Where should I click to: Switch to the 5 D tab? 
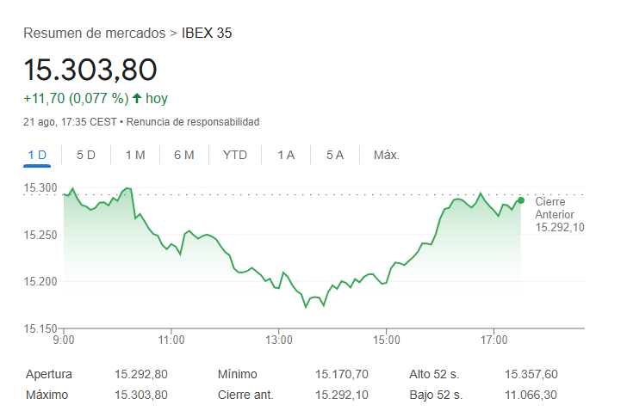click(86, 155)
